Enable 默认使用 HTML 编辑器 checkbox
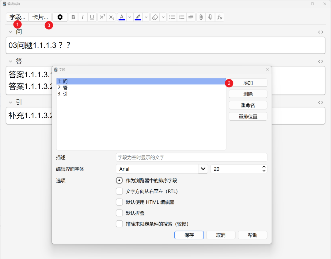The width and height of the screenshot is (331, 259). point(119,202)
